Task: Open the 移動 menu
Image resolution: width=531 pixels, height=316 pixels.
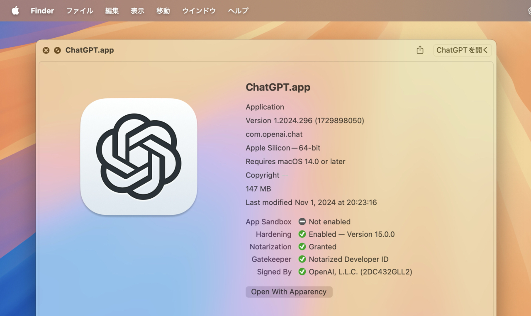Action: click(163, 11)
